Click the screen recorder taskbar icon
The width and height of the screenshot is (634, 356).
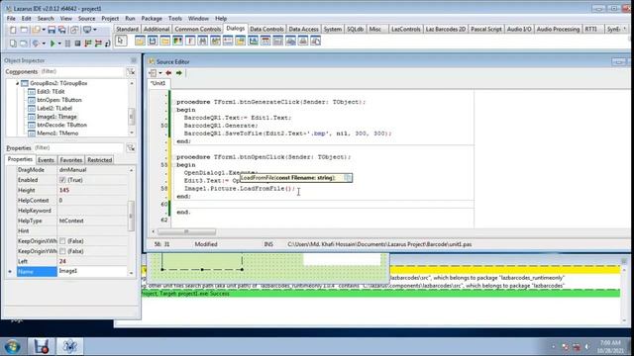coord(42,346)
